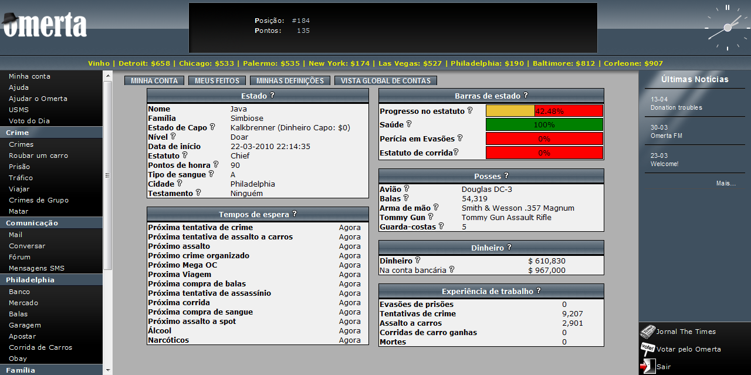751x375 pixels.
Task: Click help icon beside Na conta bancária
Action: pyautogui.click(x=452, y=270)
